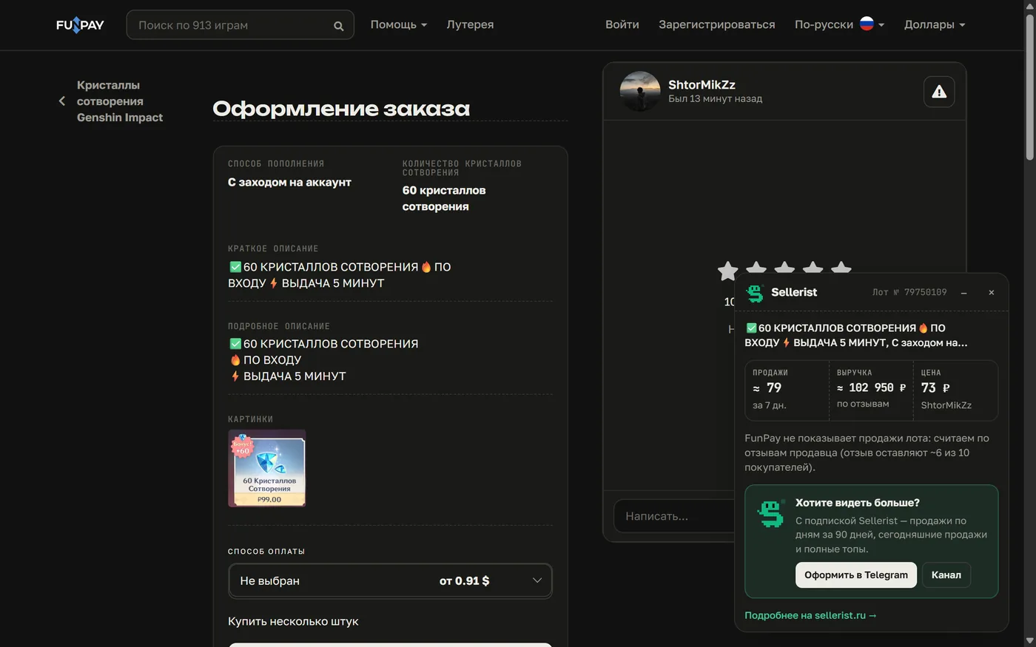Click the scrollbar up arrow
The image size is (1036, 647).
click(1029, 6)
